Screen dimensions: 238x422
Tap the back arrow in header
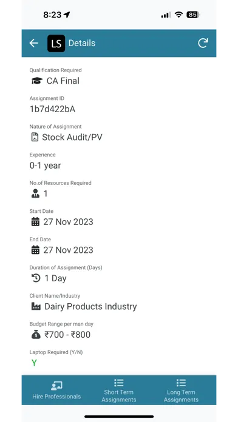point(33,43)
